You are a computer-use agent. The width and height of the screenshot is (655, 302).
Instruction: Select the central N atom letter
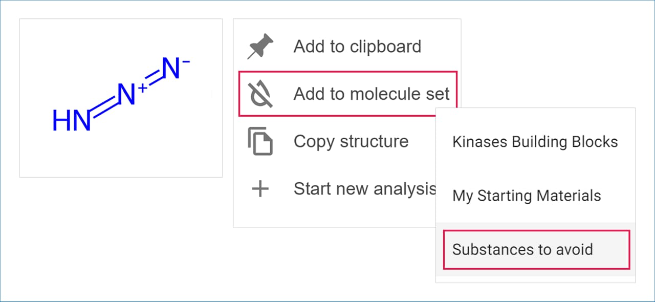click(126, 95)
